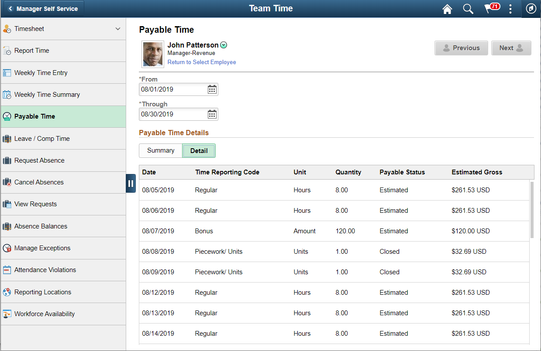Click the Leave / Comp Time icon
This screenshot has width=541, height=351.
coord(7,139)
